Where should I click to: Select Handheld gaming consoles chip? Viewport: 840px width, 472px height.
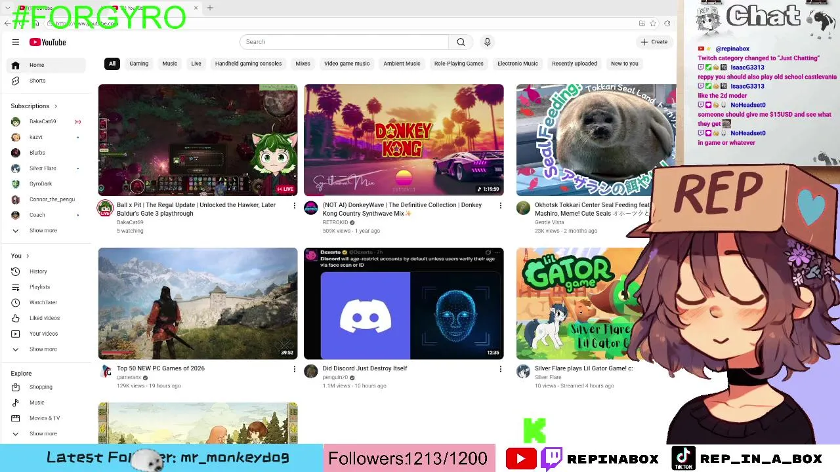[x=248, y=64]
